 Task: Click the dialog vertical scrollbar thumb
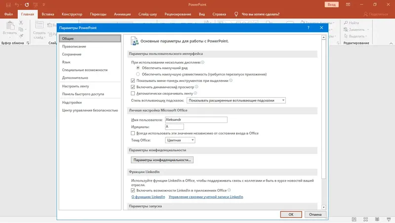[x=324, y=109]
